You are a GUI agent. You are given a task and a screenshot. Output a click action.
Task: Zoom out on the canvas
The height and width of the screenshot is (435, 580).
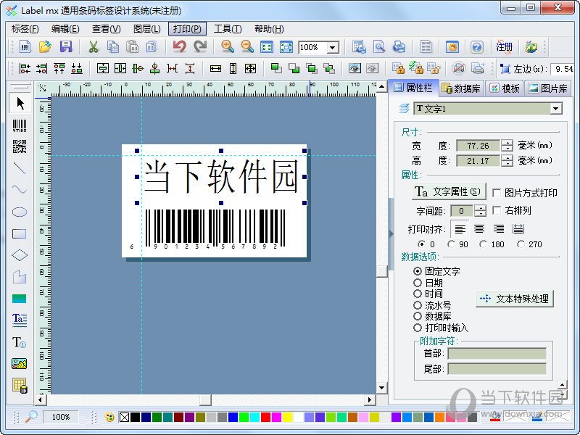tap(247, 46)
